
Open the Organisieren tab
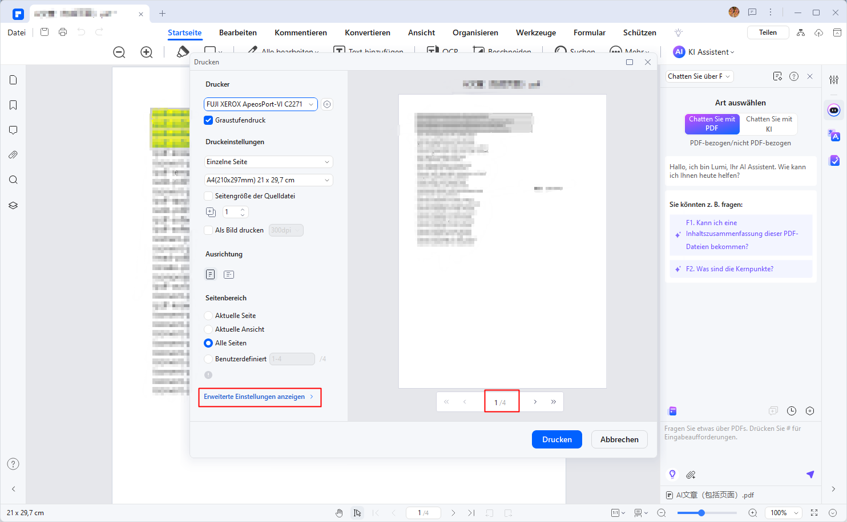(475, 33)
